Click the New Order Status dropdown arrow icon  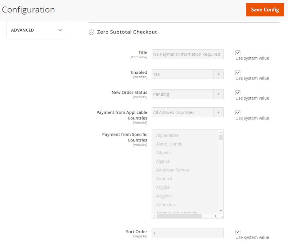219,94
